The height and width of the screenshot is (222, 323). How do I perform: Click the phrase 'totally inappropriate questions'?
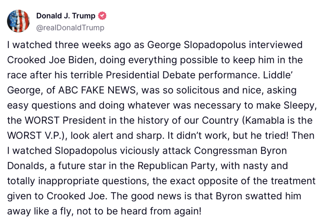[x=77, y=181]
